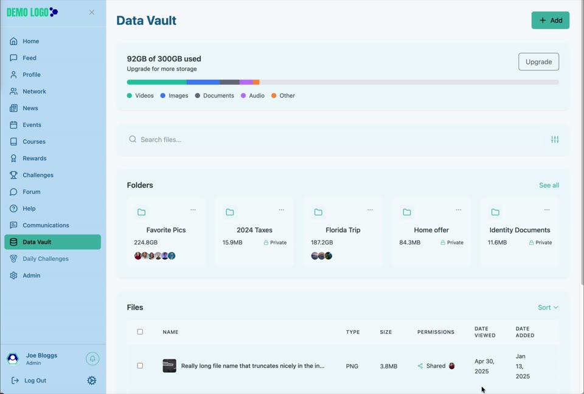Click Videos legend green dot
584x394 pixels.
129,95
